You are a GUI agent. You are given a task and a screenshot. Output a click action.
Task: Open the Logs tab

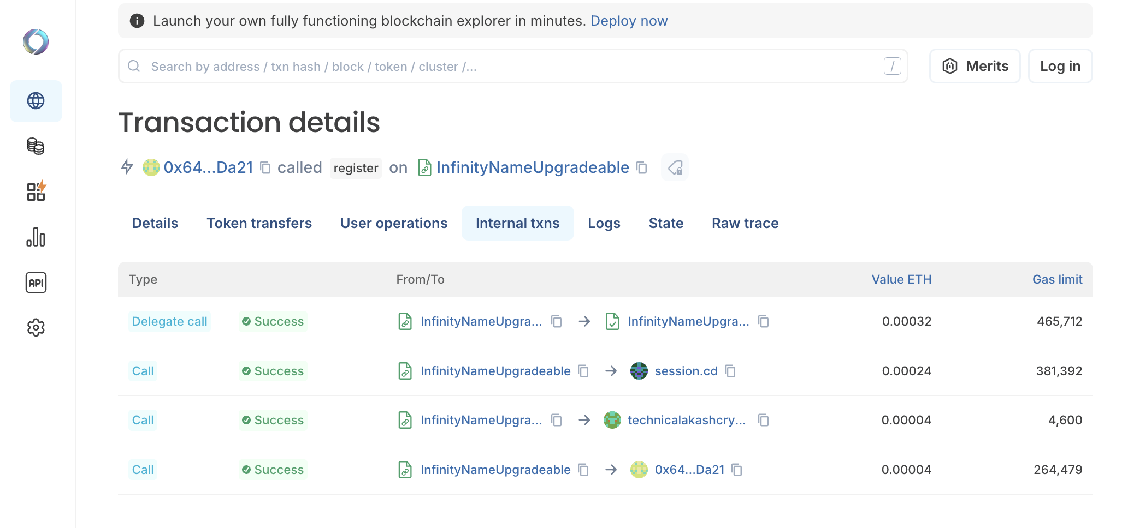point(604,223)
